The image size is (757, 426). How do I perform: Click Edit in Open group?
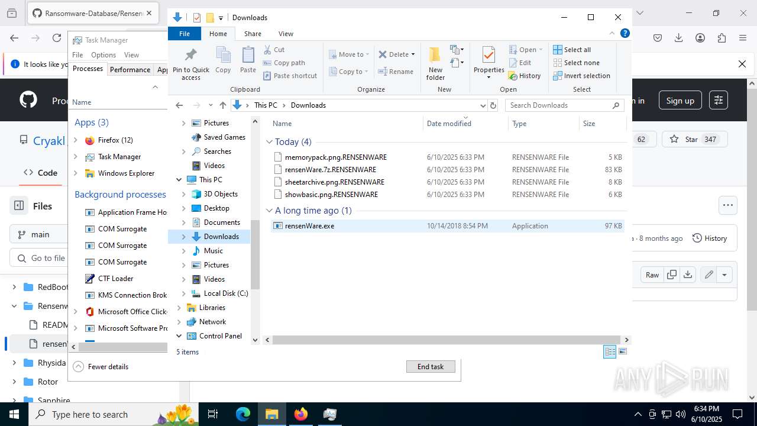point(520,63)
